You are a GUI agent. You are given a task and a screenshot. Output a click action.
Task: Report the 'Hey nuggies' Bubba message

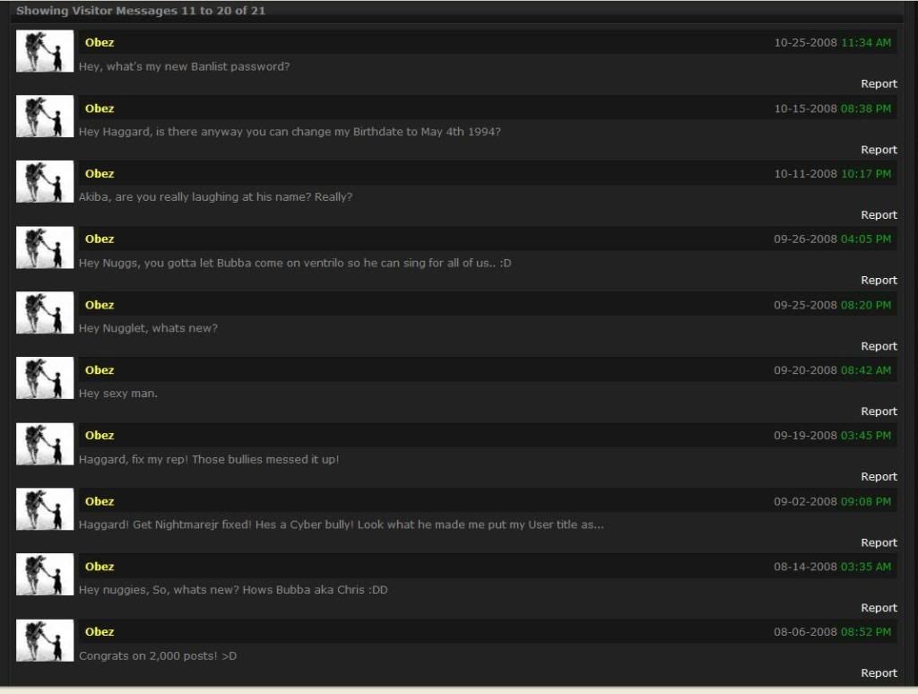[879, 608]
